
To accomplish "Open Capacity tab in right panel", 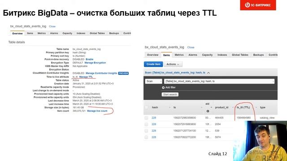I will tap(207, 55).
